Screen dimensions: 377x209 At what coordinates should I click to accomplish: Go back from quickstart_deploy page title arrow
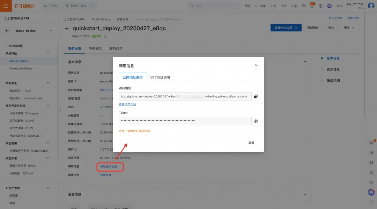(67, 28)
